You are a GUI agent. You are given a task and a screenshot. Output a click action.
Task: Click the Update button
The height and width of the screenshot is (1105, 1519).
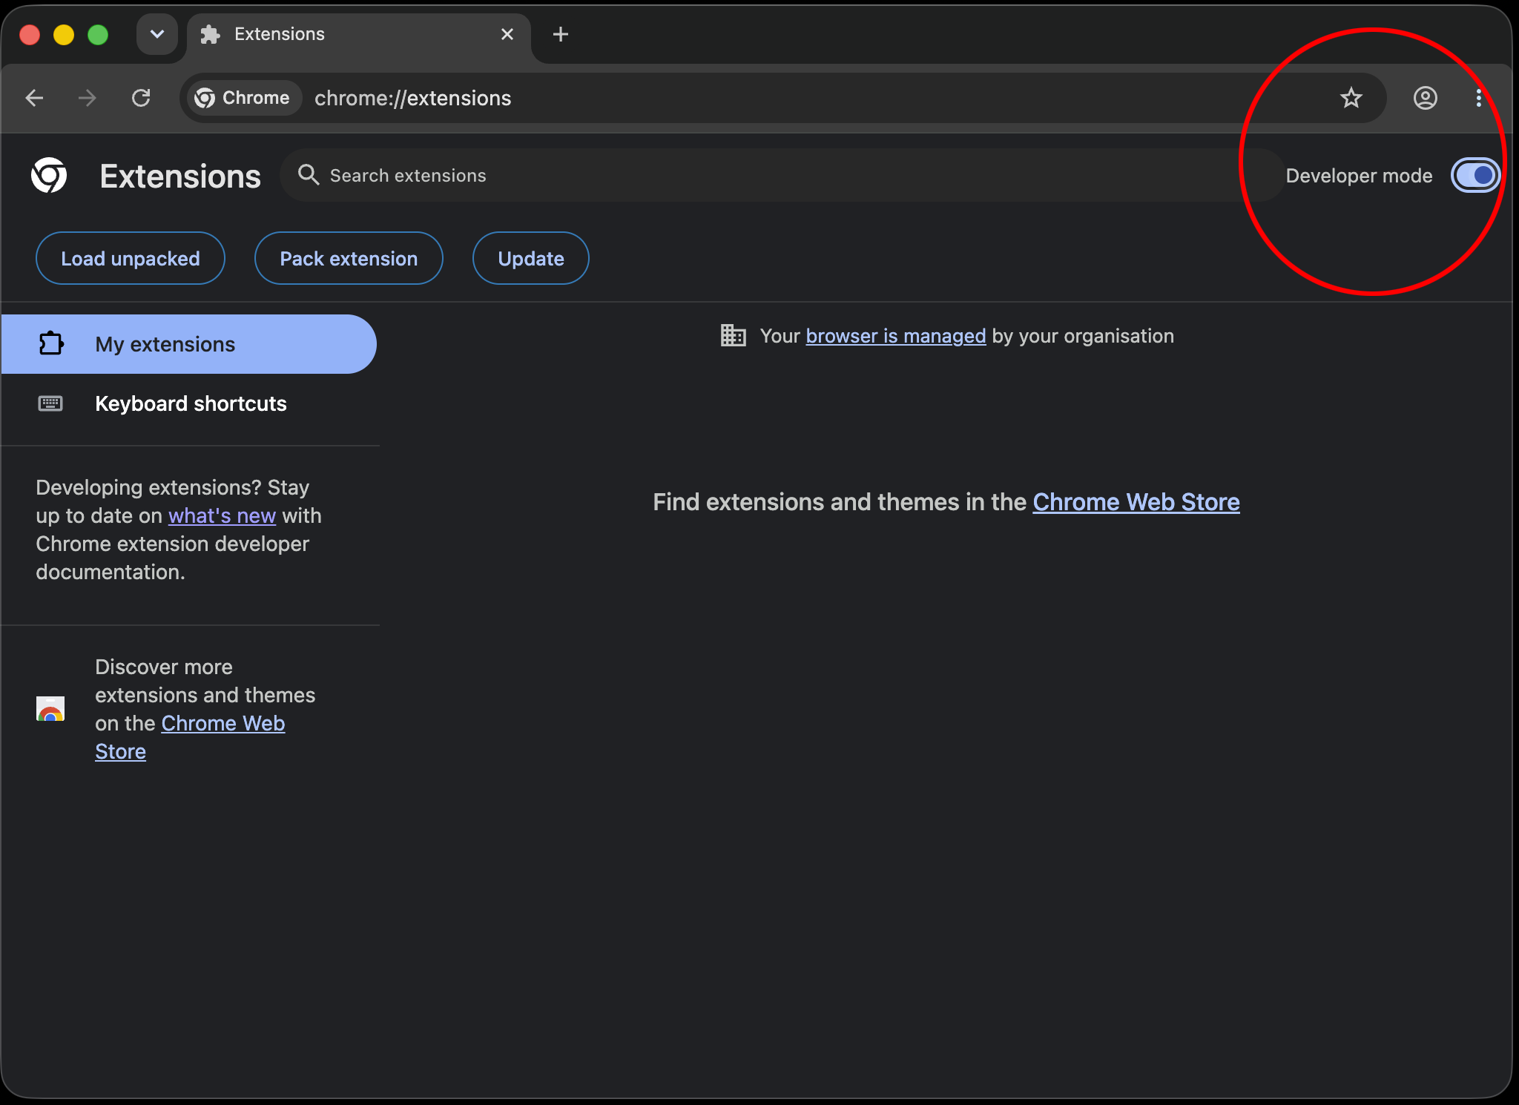(x=531, y=258)
